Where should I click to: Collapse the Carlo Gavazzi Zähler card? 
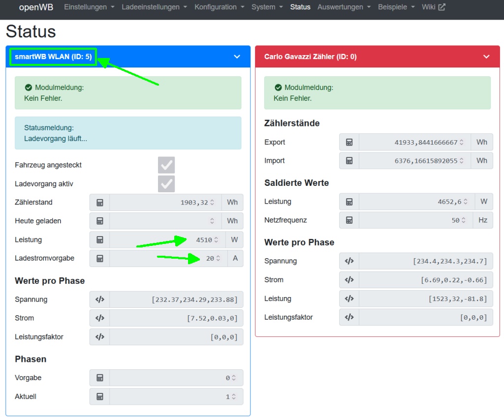click(x=486, y=57)
